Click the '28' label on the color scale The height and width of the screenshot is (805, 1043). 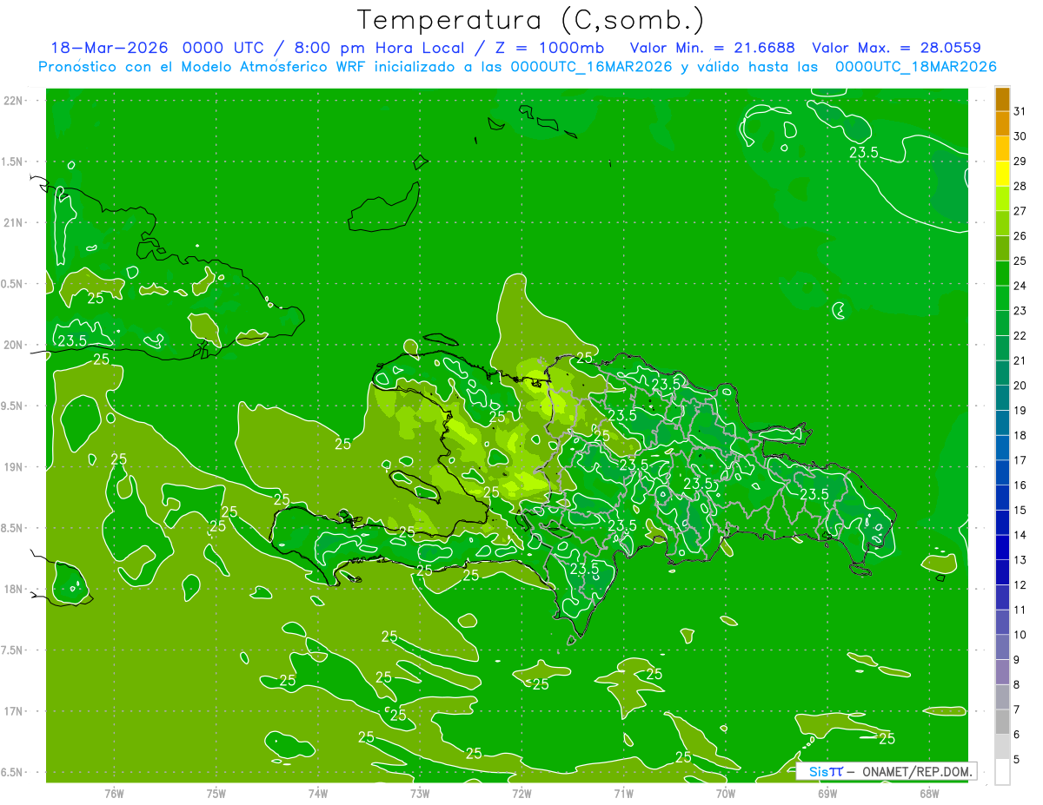pos(1020,186)
